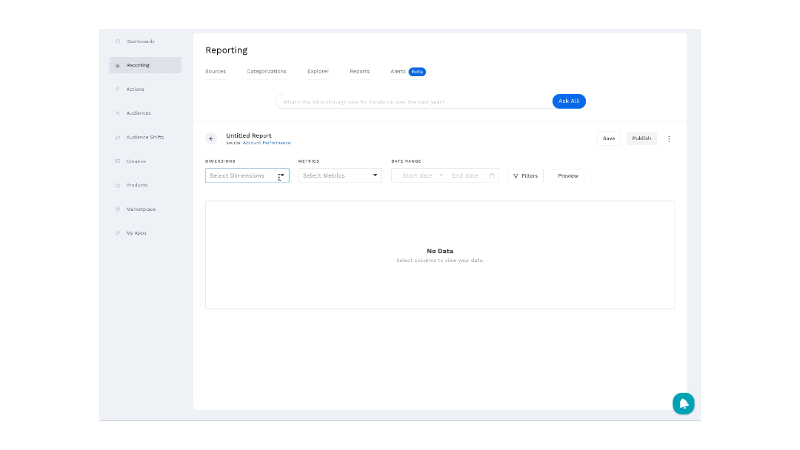Open the three-dot more options menu
The image size is (800, 450).
[669, 138]
